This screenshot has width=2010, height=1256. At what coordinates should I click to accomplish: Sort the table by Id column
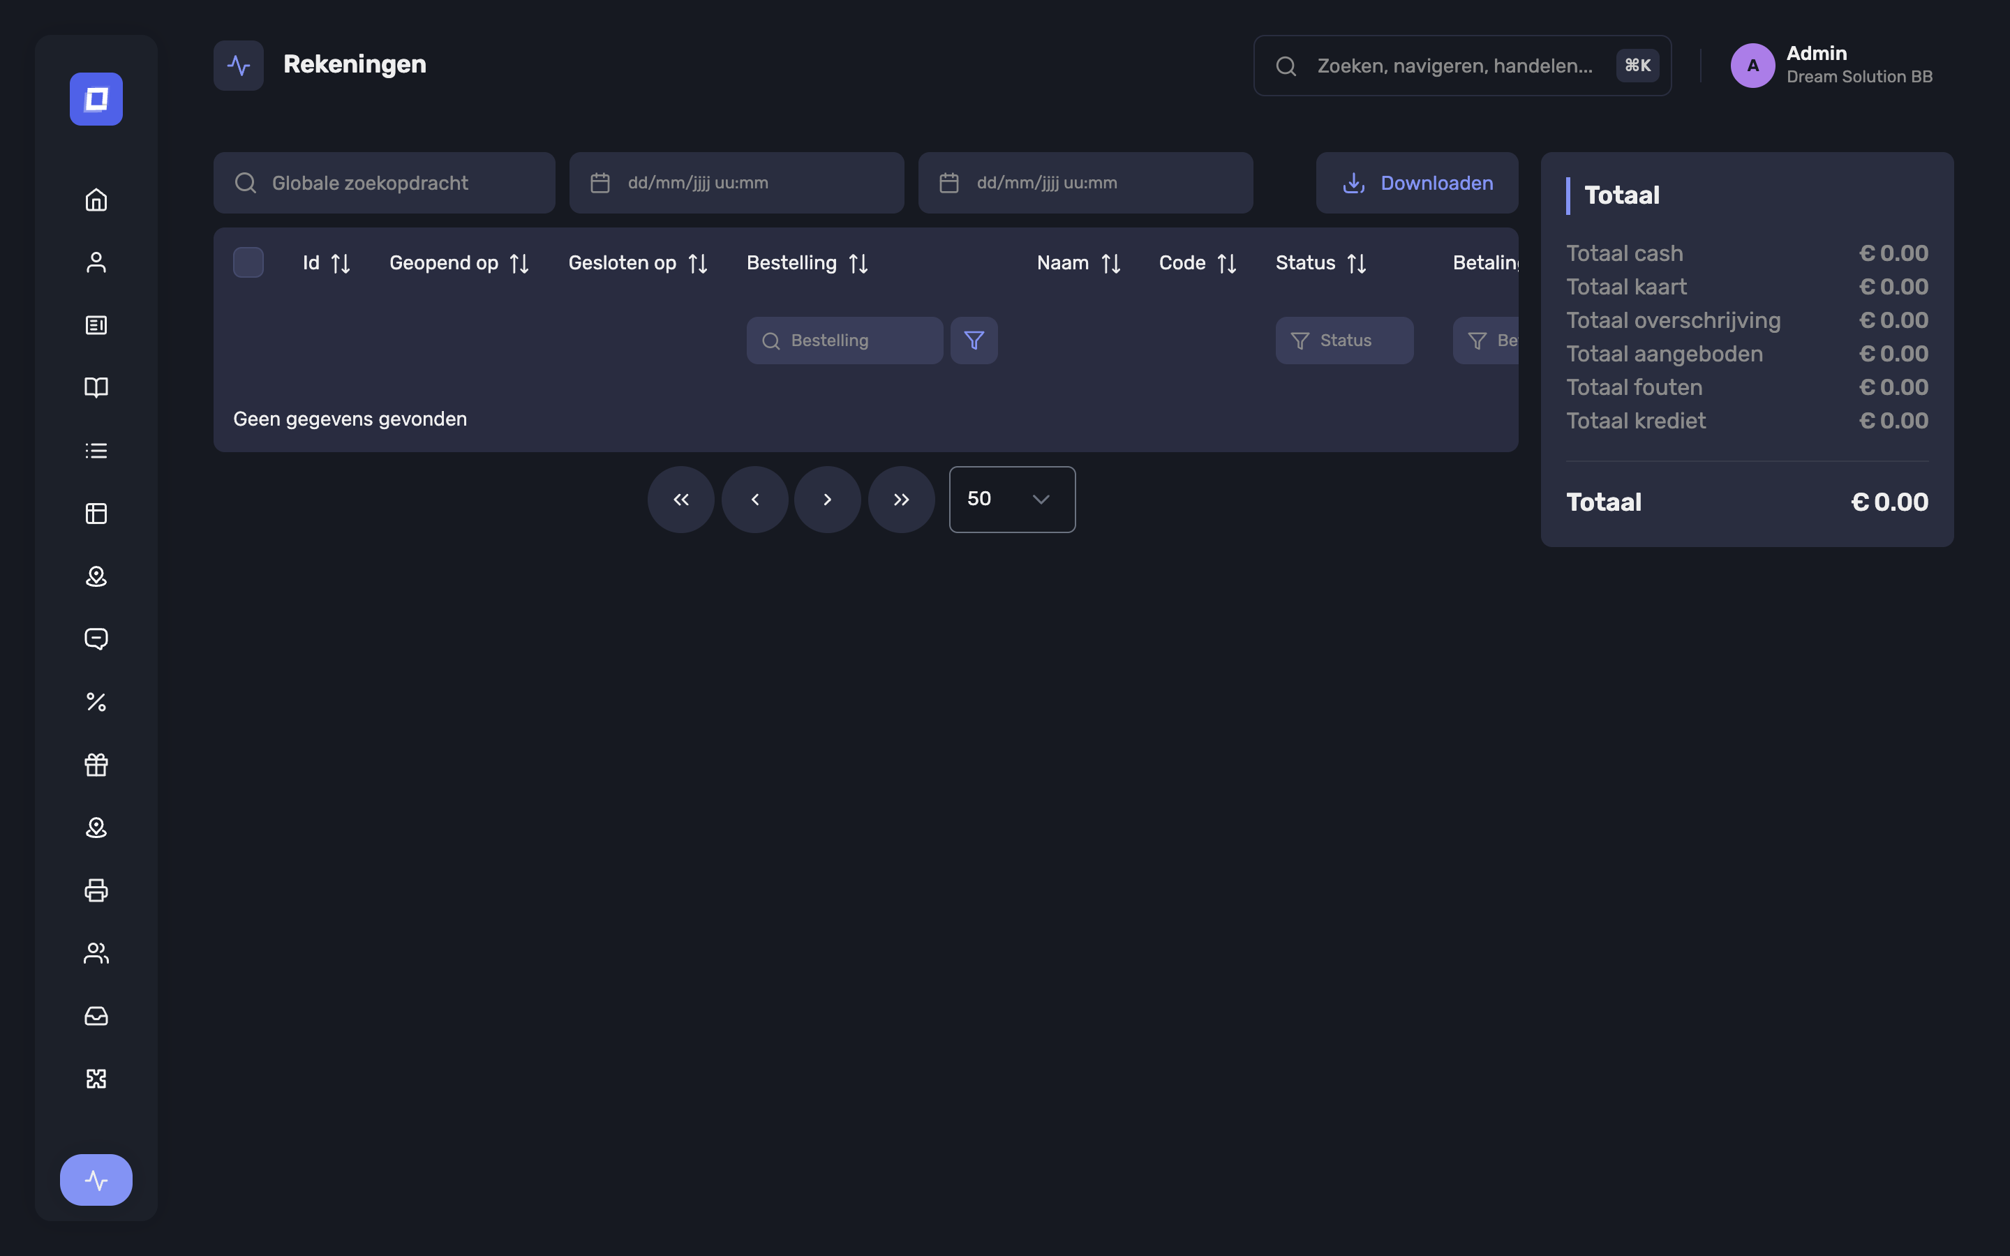[327, 263]
